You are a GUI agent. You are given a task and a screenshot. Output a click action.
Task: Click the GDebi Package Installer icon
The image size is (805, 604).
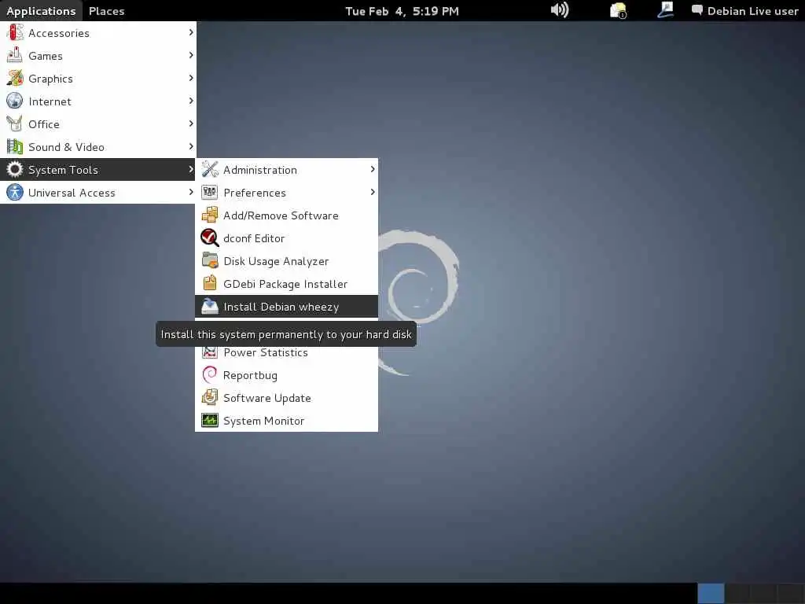pyautogui.click(x=209, y=283)
